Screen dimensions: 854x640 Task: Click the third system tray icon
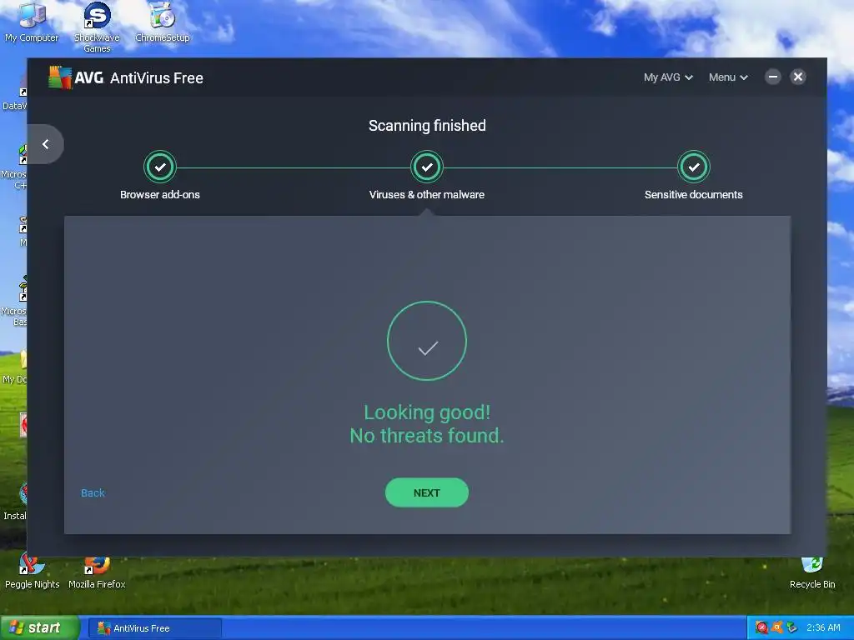point(792,627)
